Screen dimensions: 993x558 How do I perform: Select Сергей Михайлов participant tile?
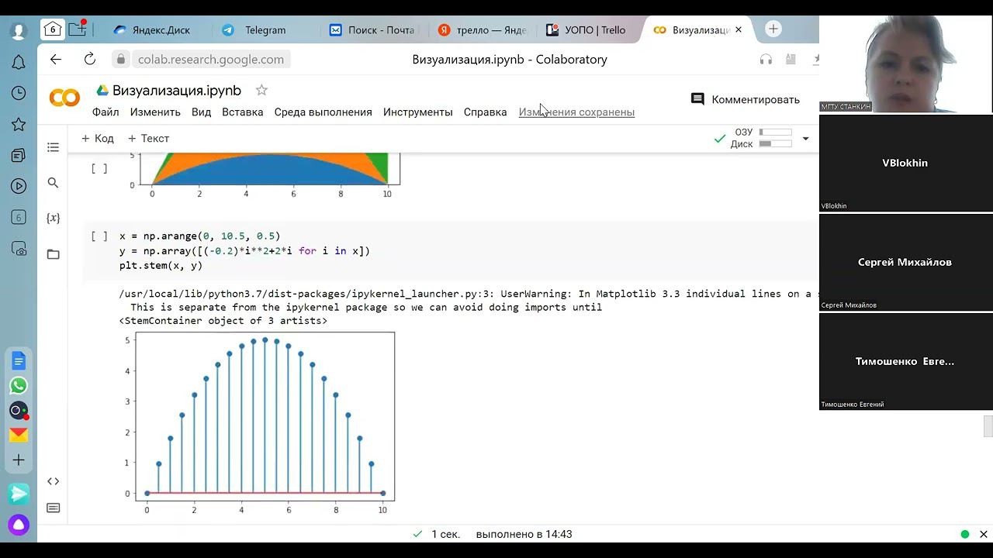point(905,262)
